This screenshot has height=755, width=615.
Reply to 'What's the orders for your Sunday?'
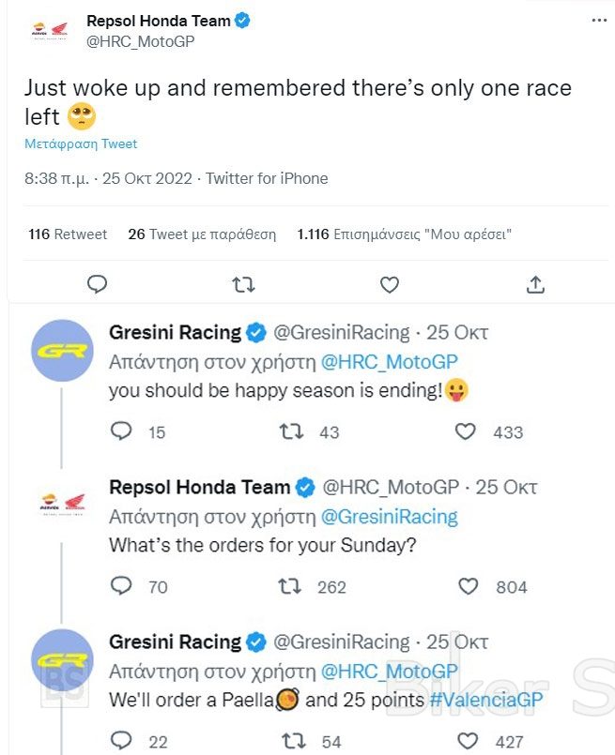[x=121, y=586]
